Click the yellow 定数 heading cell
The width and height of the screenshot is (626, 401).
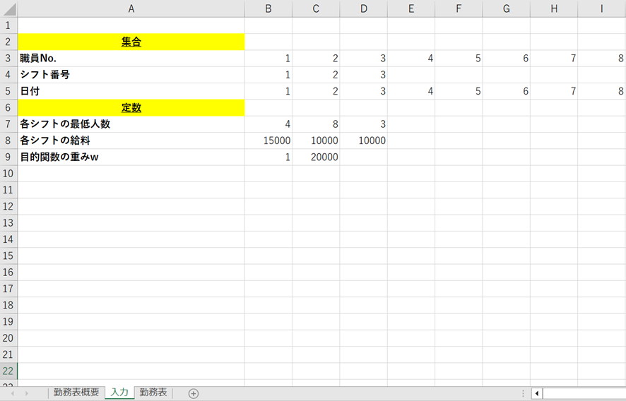coord(131,108)
